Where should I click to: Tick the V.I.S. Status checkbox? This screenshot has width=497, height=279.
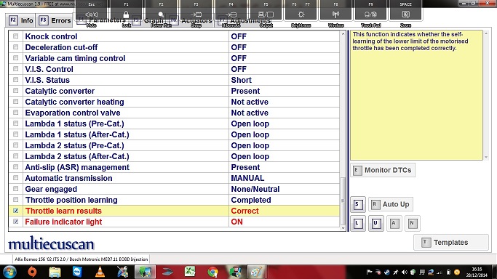click(x=15, y=80)
